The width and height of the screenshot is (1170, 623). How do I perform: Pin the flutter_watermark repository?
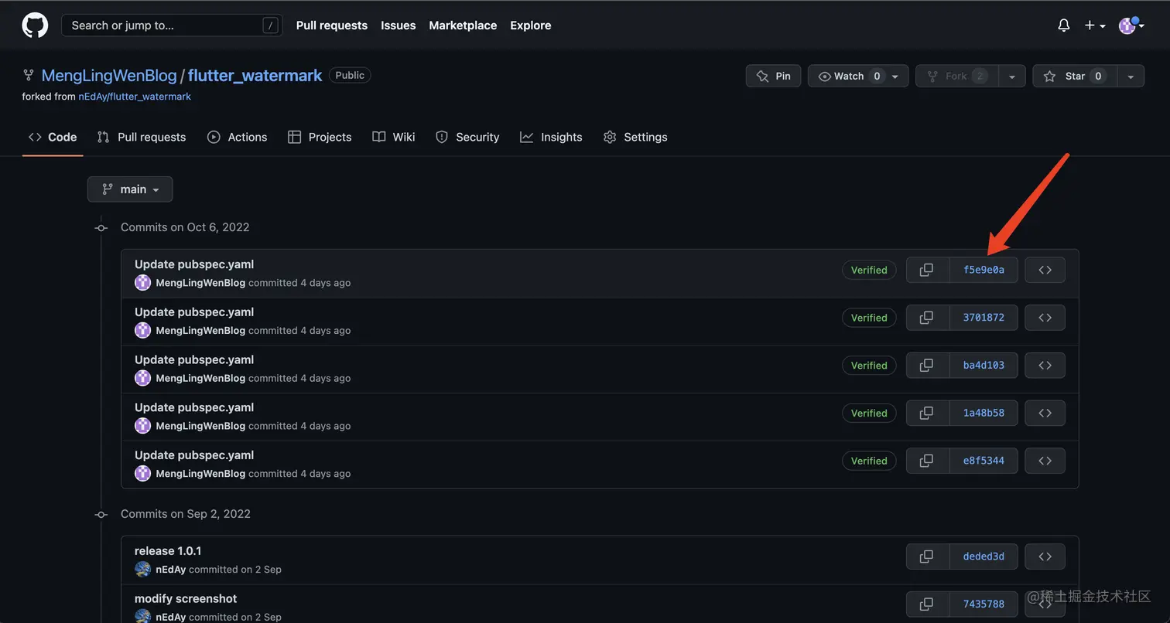(x=773, y=76)
